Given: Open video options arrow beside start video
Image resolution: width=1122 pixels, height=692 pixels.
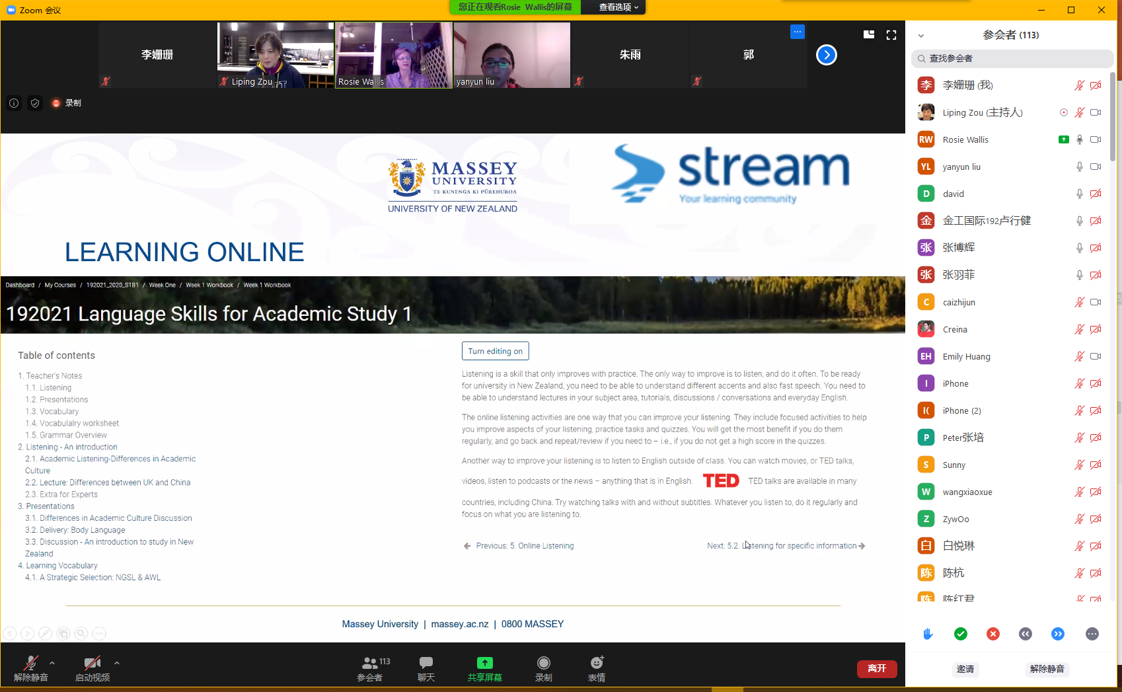Looking at the screenshot, I should coord(117,663).
